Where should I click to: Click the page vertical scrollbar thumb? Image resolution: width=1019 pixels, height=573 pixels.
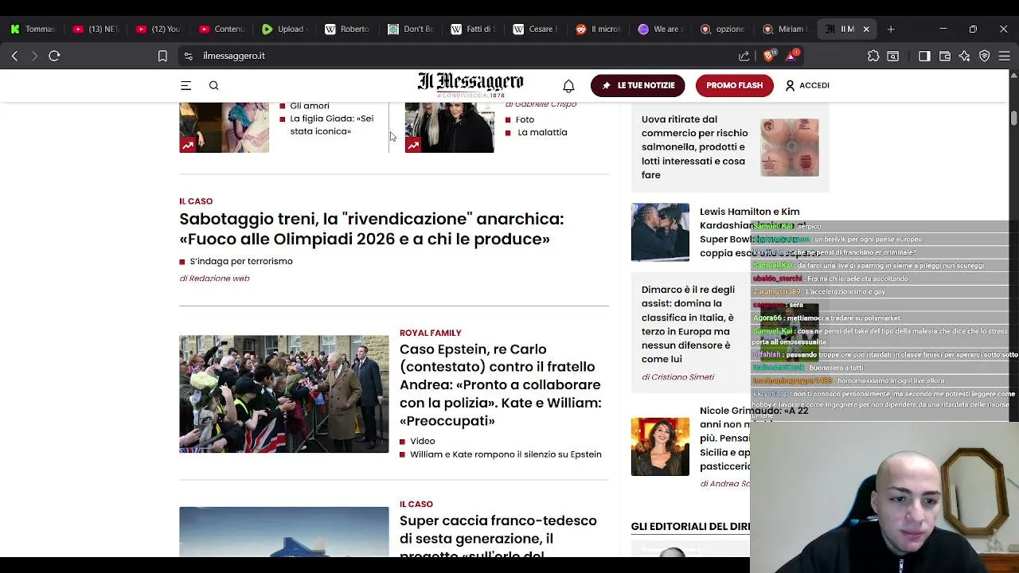(x=1013, y=118)
